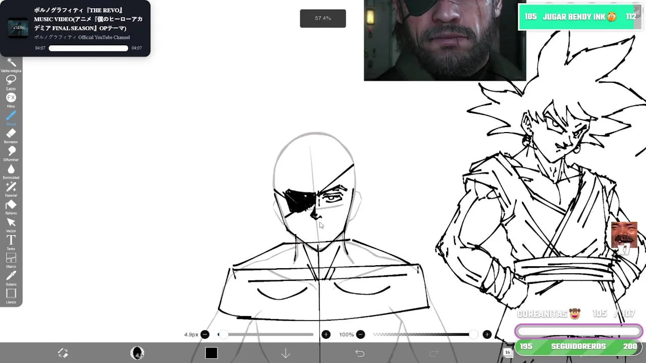
Task: Click the THE REVO song title
Action: coord(88,19)
